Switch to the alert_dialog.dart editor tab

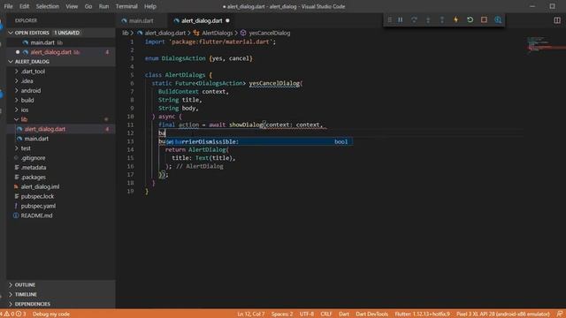(x=202, y=21)
